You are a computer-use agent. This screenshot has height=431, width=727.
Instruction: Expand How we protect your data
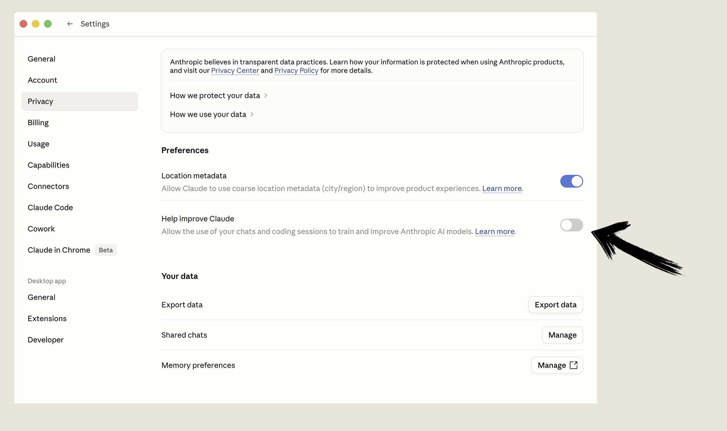[219, 95]
